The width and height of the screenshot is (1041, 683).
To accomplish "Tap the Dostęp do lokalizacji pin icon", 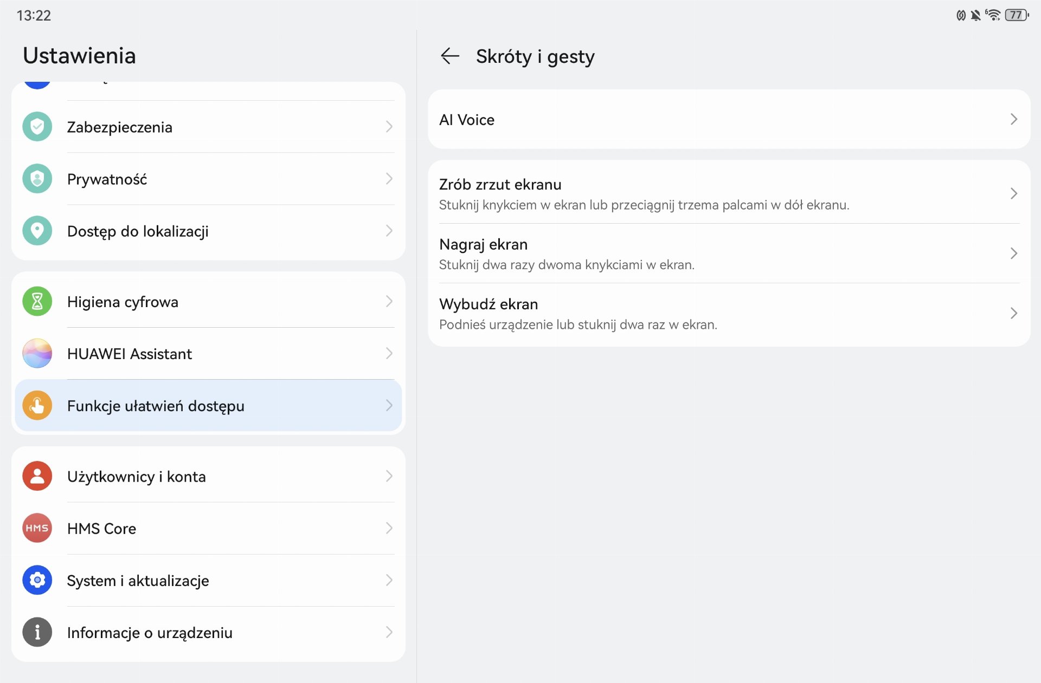I will pyautogui.click(x=37, y=231).
